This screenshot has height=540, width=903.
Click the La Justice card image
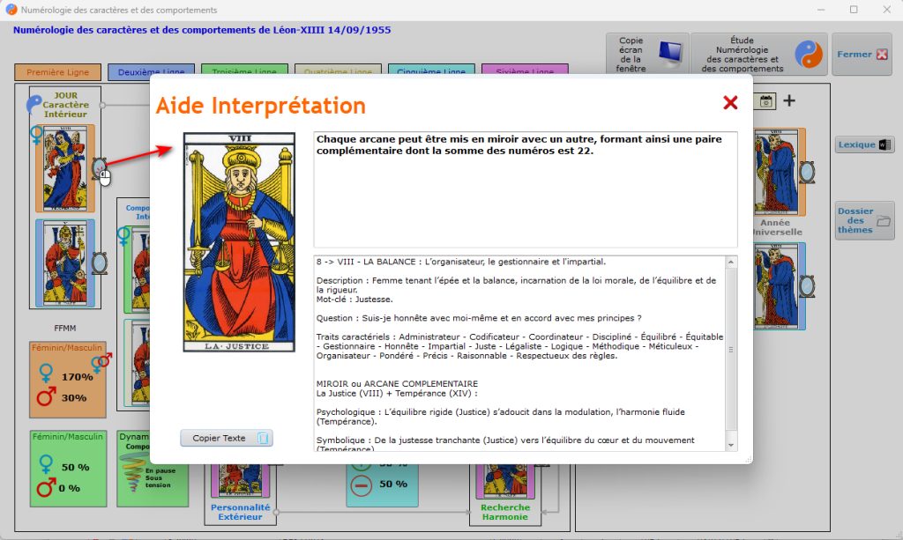pyautogui.click(x=239, y=242)
